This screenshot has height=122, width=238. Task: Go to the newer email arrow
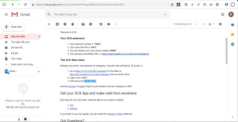click(x=197, y=24)
